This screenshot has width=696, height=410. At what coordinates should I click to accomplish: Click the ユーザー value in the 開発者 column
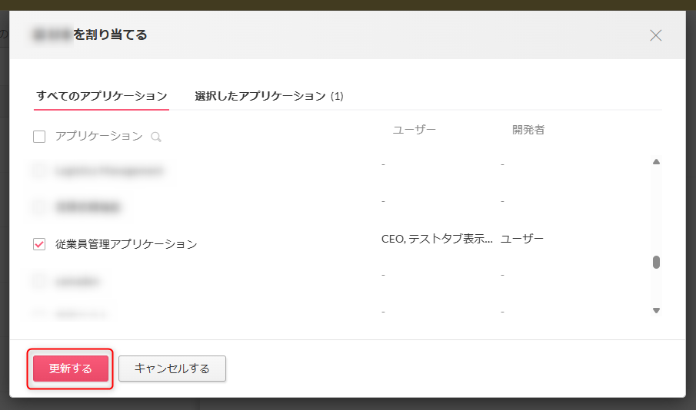[x=522, y=239]
